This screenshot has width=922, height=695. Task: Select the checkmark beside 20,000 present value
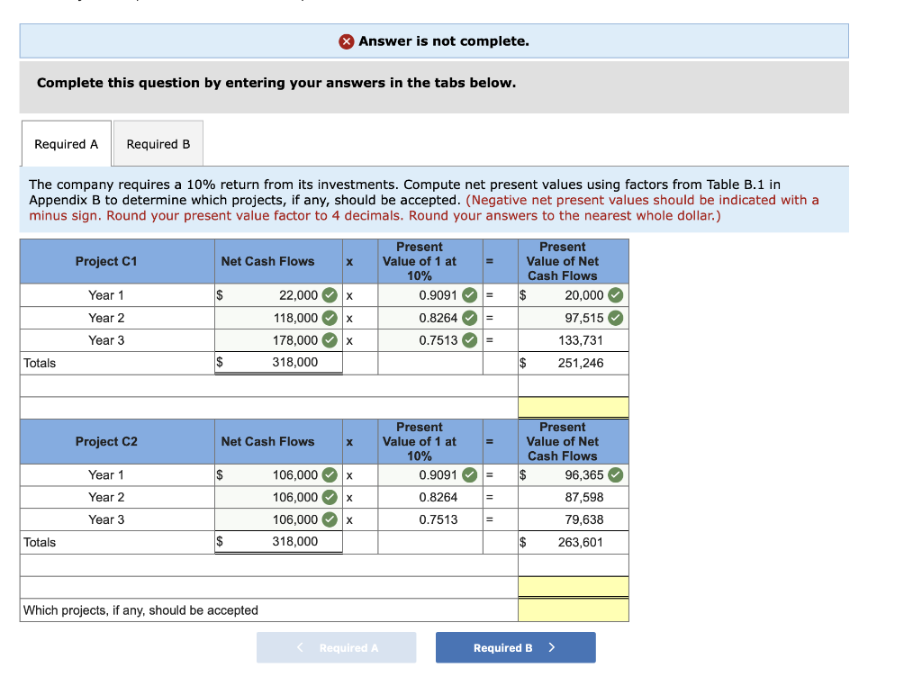(x=615, y=294)
